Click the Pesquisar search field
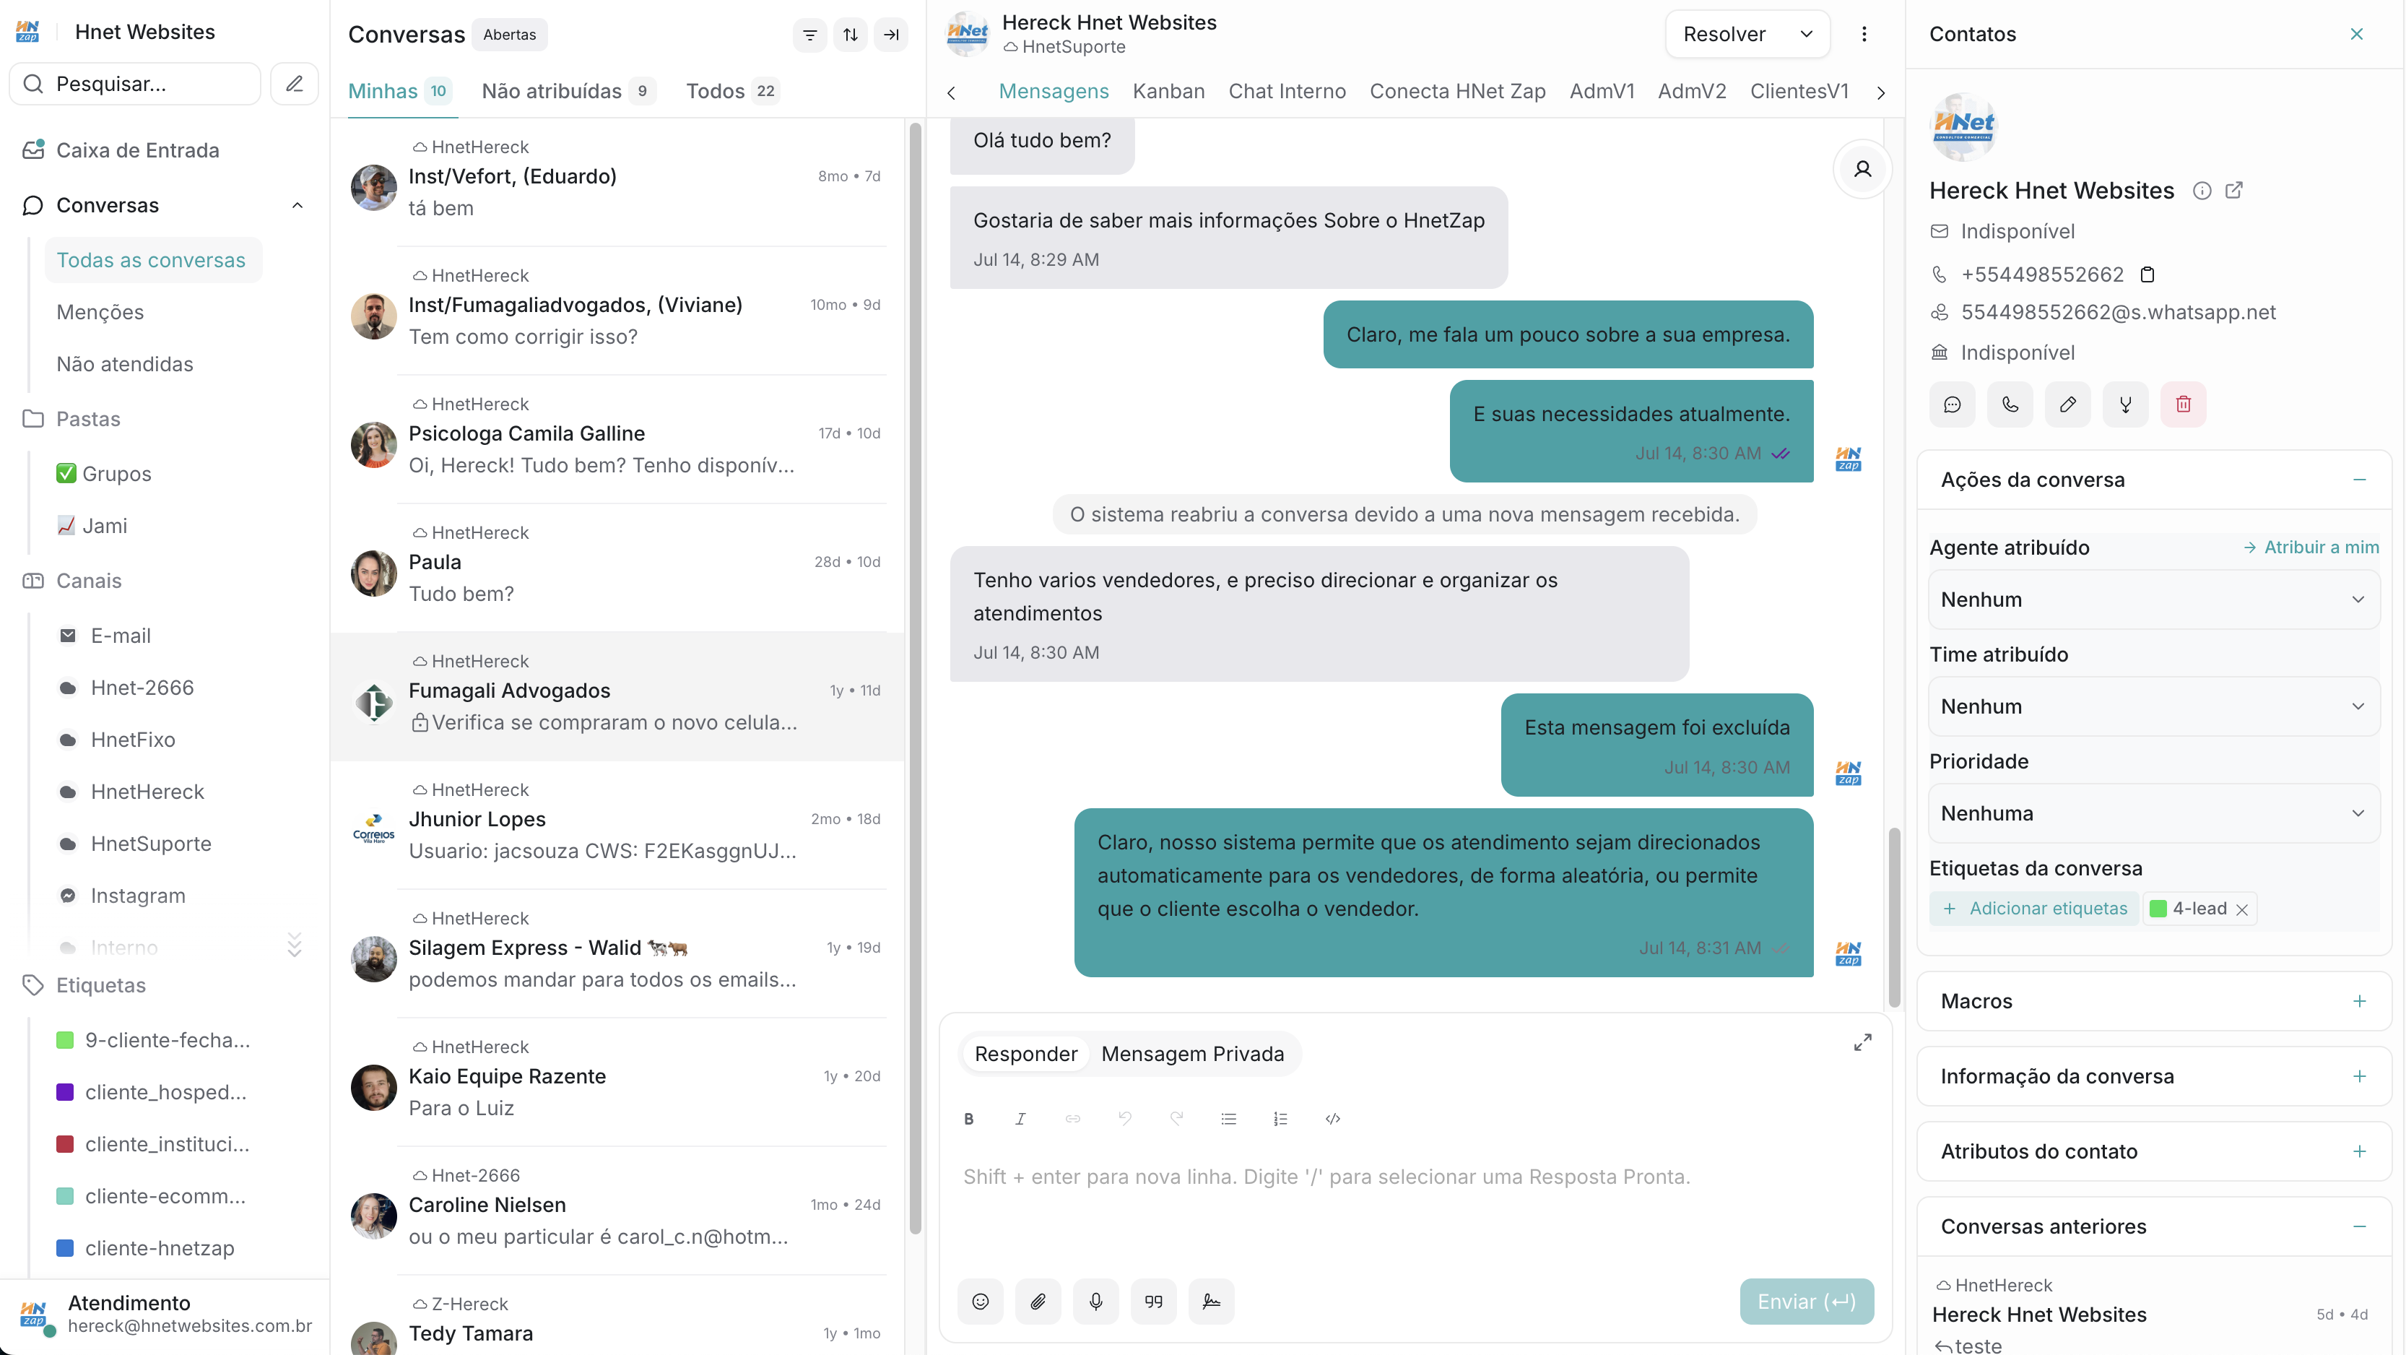The height and width of the screenshot is (1355, 2406). [136, 83]
